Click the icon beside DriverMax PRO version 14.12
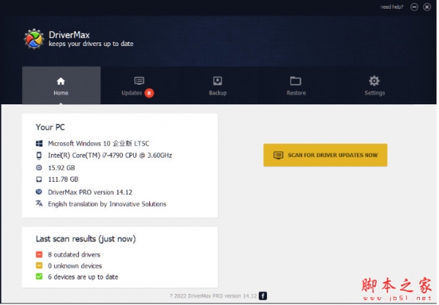 pyautogui.click(x=39, y=192)
